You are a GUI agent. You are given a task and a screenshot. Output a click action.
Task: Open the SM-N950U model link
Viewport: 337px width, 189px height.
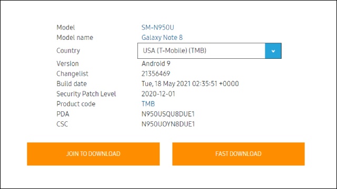(158, 27)
